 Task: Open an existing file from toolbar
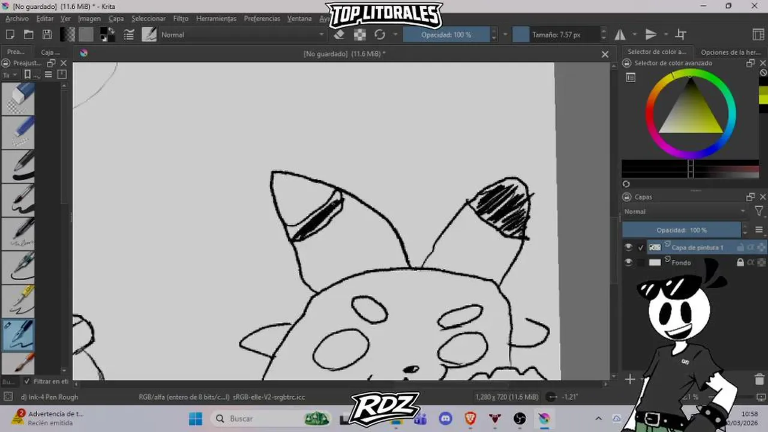tap(28, 35)
